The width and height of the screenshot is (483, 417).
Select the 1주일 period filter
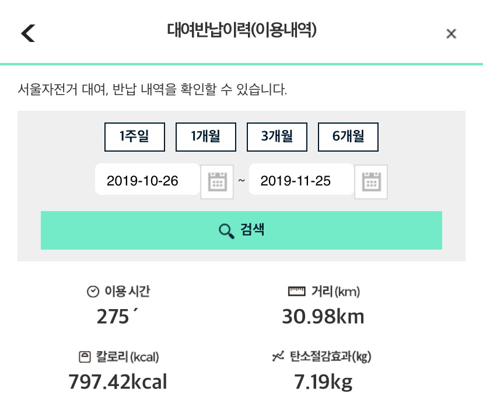pyautogui.click(x=135, y=137)
